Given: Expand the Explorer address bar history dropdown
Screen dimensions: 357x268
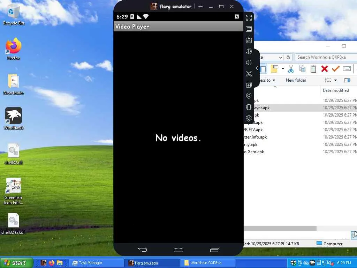Looking at the screenshot, I should point(281,58).
